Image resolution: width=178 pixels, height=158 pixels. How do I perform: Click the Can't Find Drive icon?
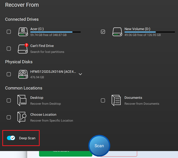[23, 49]
